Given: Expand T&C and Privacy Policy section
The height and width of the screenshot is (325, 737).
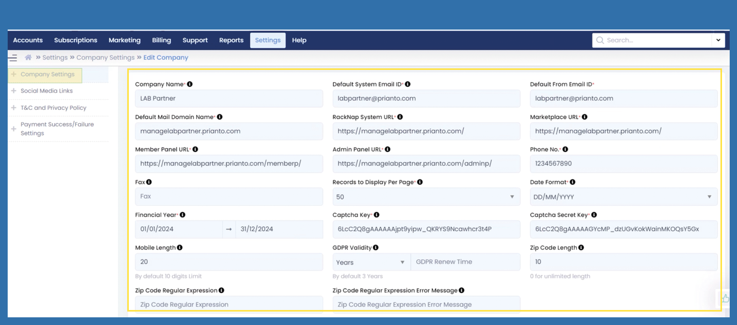Looking at the screenshot, I should tap(53, 108).
